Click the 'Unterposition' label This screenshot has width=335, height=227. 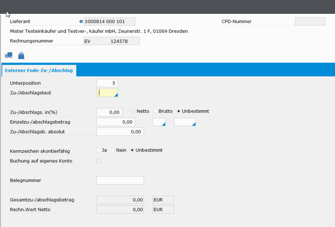click(25, 83)
